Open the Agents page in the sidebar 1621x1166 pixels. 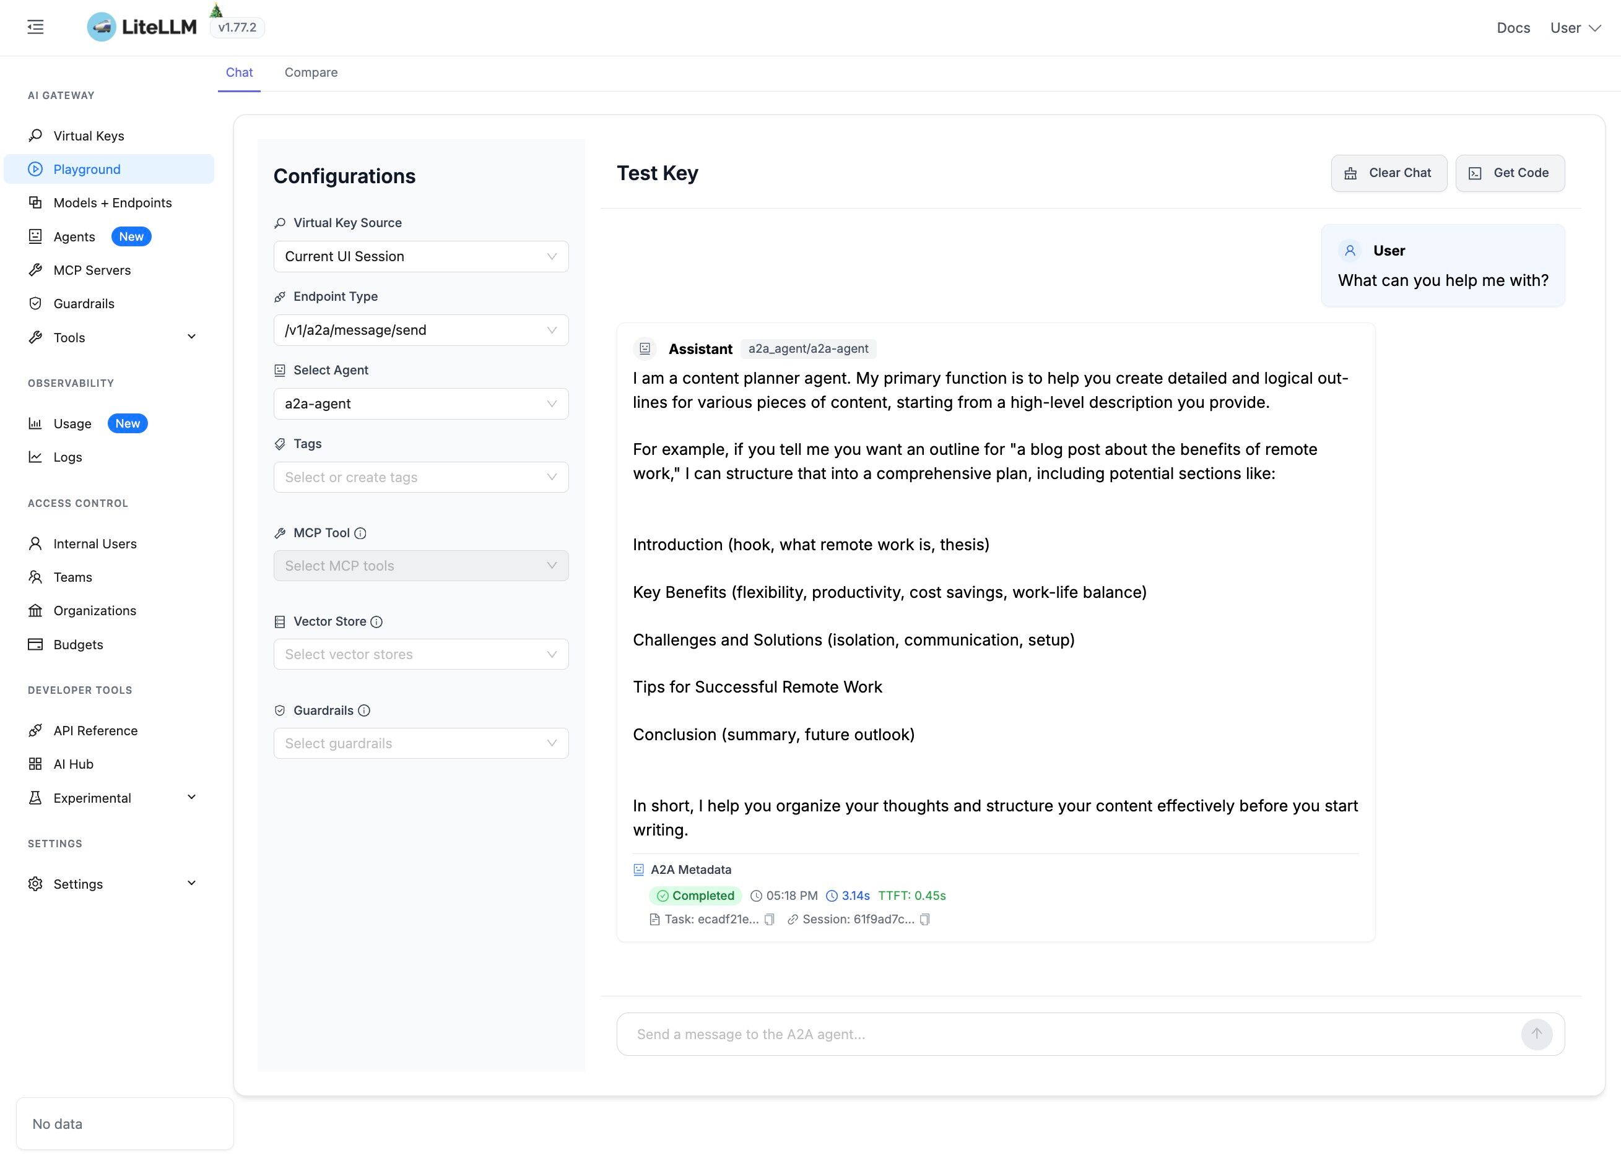(74, 236)
